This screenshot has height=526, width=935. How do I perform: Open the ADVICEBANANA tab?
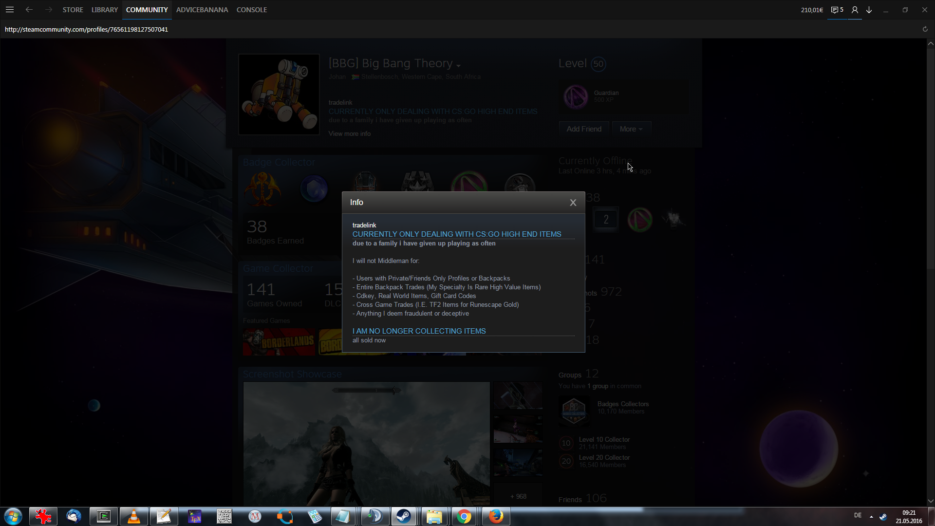[x=202, y=10]
